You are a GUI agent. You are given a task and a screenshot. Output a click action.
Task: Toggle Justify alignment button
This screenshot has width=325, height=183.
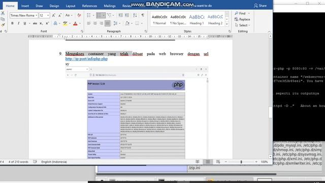tap(107, 23)
